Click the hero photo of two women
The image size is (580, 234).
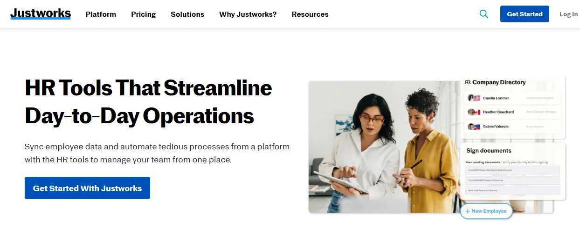pos(385,147)
